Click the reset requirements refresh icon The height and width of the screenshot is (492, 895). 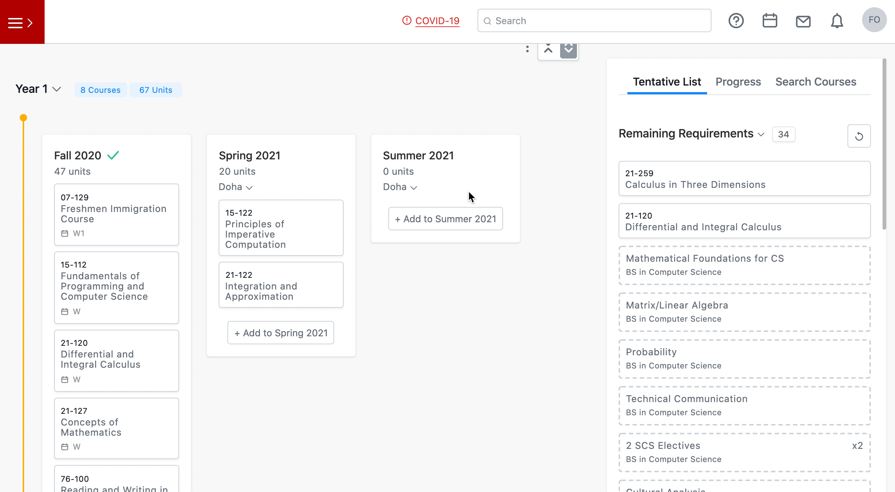[859, 136]
